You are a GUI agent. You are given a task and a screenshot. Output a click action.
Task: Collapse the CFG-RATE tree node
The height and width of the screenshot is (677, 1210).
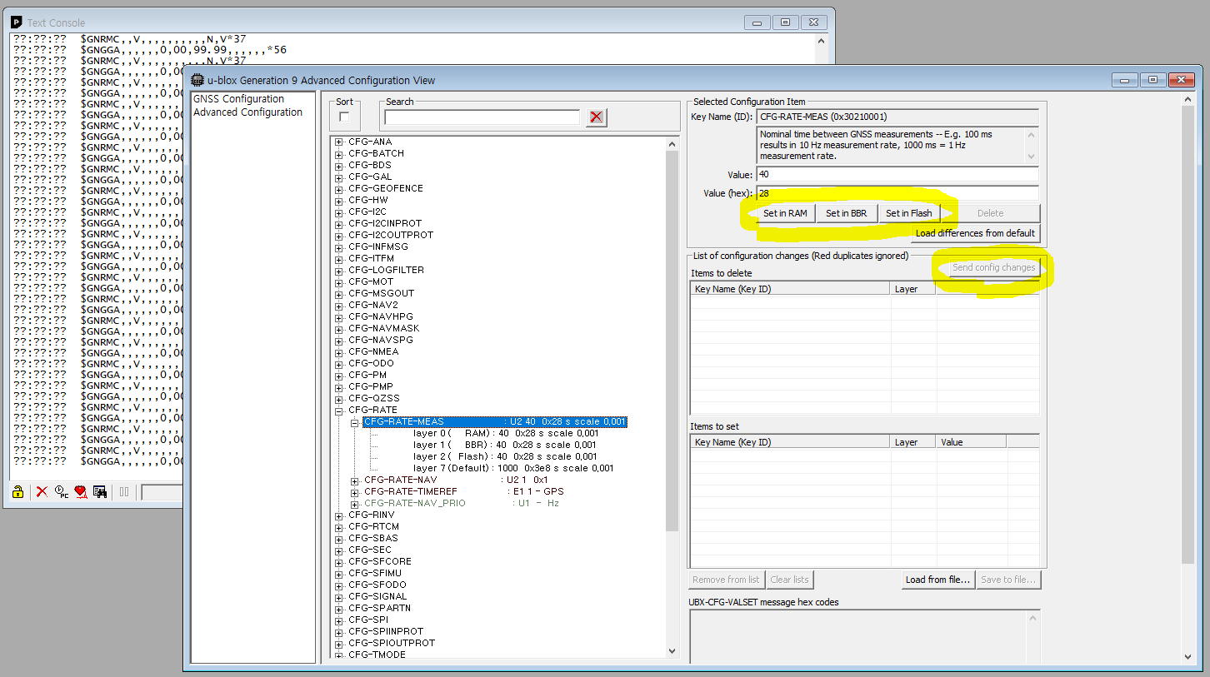(x=339, y=411)
